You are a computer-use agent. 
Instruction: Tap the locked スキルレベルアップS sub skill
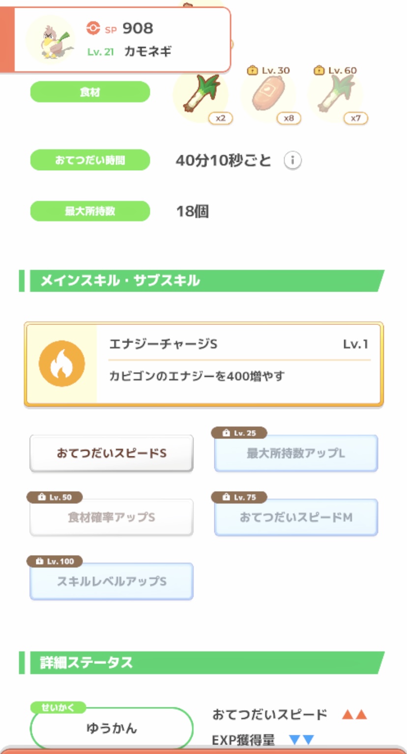[112, 581]
